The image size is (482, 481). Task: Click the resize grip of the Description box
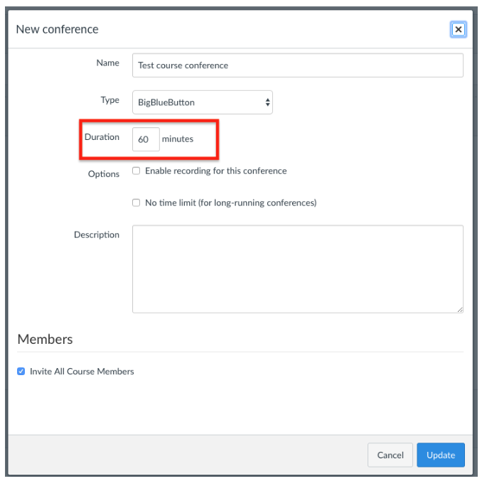pyautogui.click(x=460, y=310)
